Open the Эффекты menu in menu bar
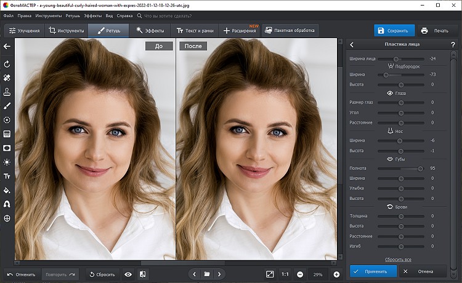Image resolution: width=462 pixels, height=283 pixels. pos(93,14)
